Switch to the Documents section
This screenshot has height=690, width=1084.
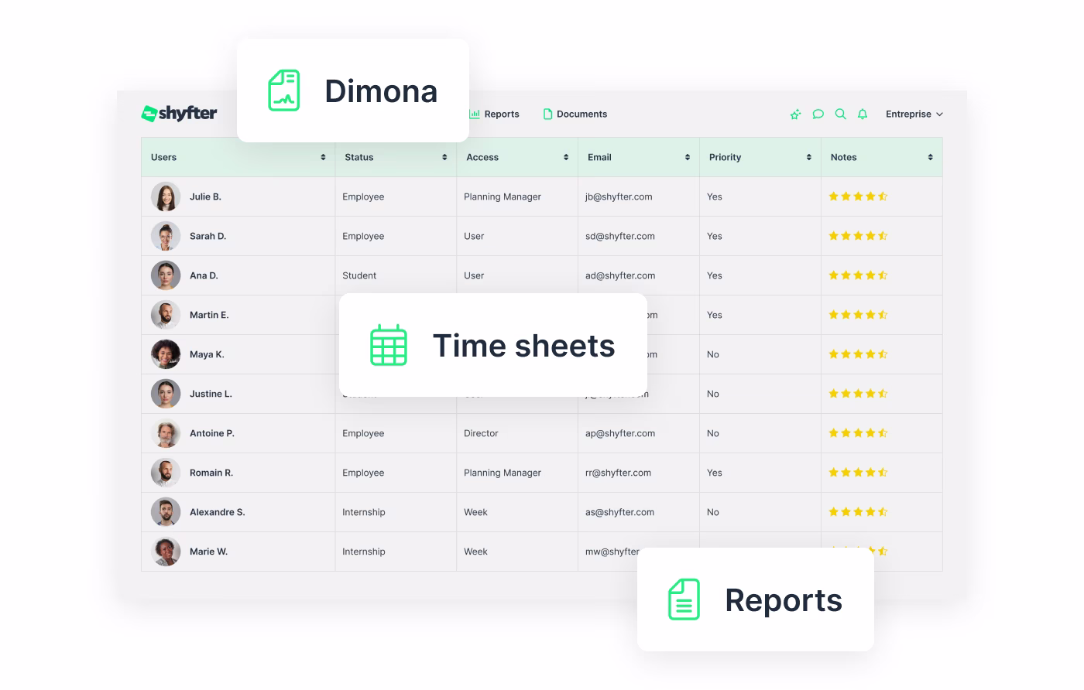[x=581, y=114]
